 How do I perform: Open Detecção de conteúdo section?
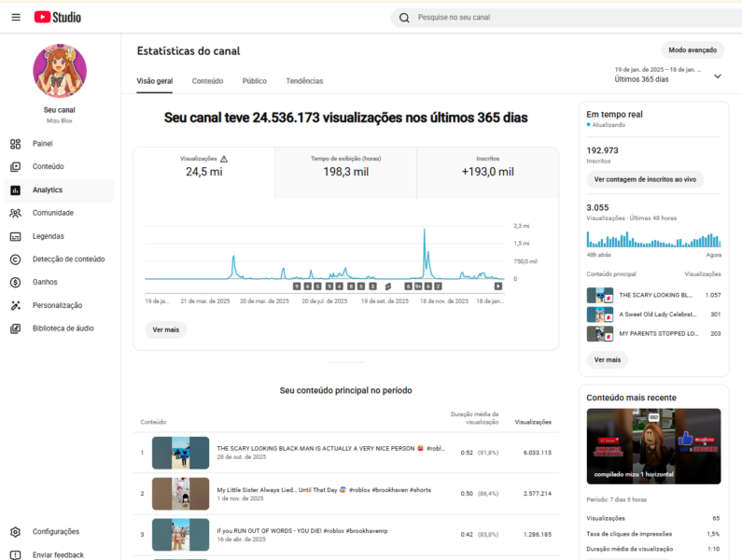(x=60, y=259)
